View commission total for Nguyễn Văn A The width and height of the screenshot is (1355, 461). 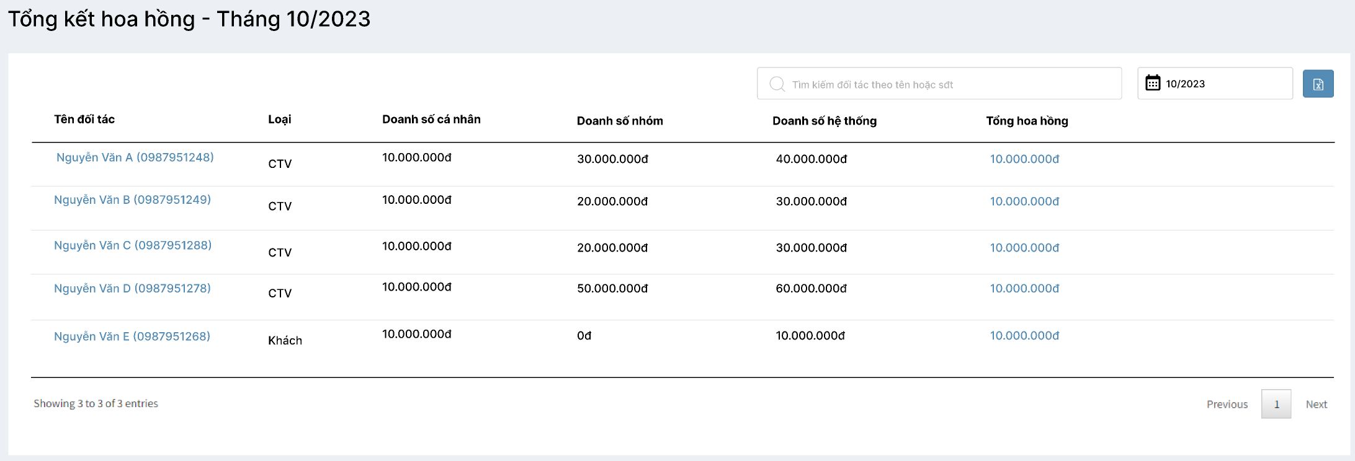tap(1024, 159)
